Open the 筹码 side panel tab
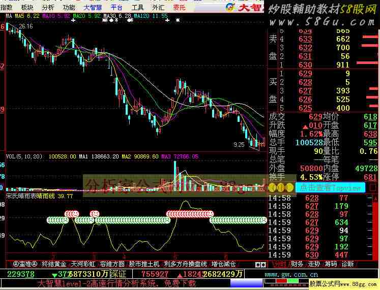The width and height of the screenshot is (380, 290). click(x=331, y=264)
